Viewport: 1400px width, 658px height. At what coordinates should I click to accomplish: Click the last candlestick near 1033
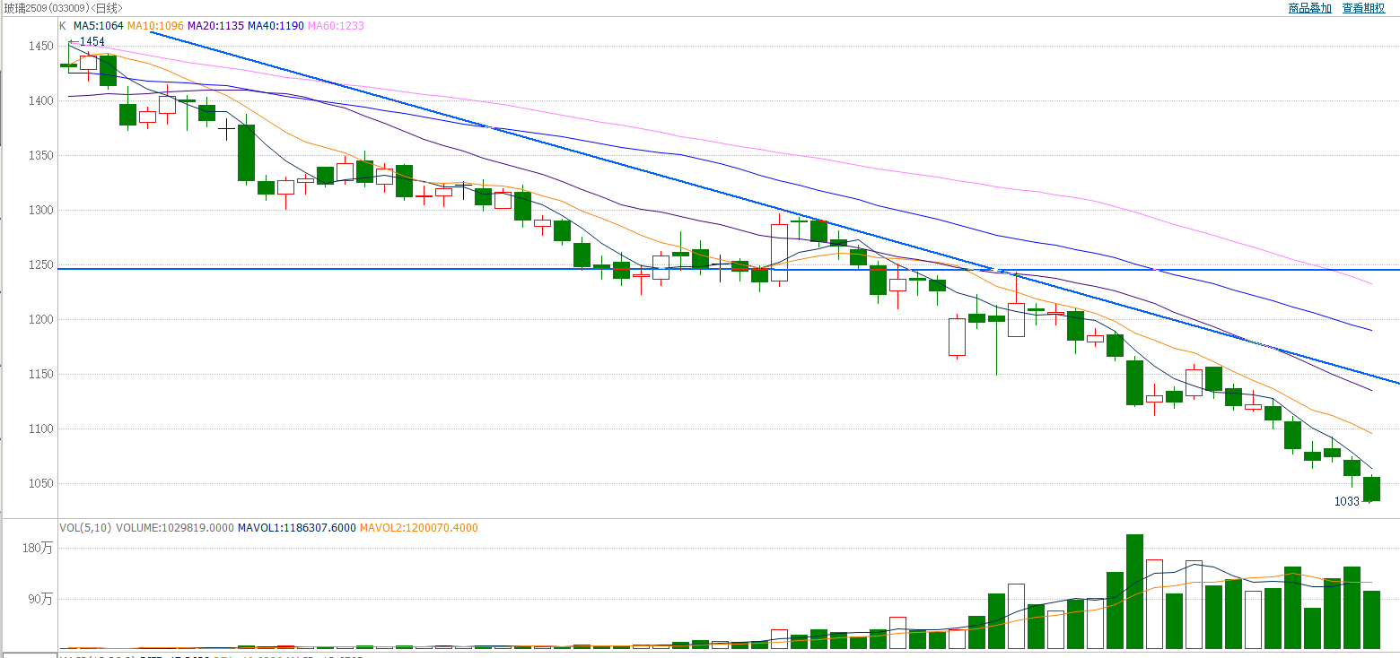(1371, 489)
